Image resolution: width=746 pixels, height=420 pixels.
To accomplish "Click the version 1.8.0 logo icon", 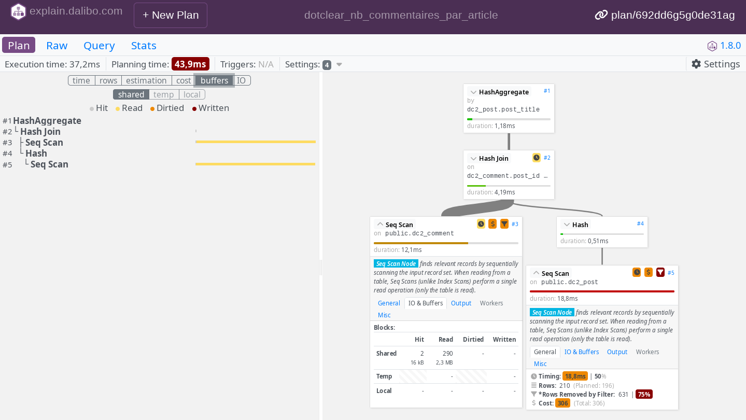I will [x=712, y=46].
